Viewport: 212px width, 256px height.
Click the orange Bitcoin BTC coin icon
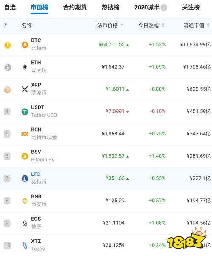click(x=25, y=45)
